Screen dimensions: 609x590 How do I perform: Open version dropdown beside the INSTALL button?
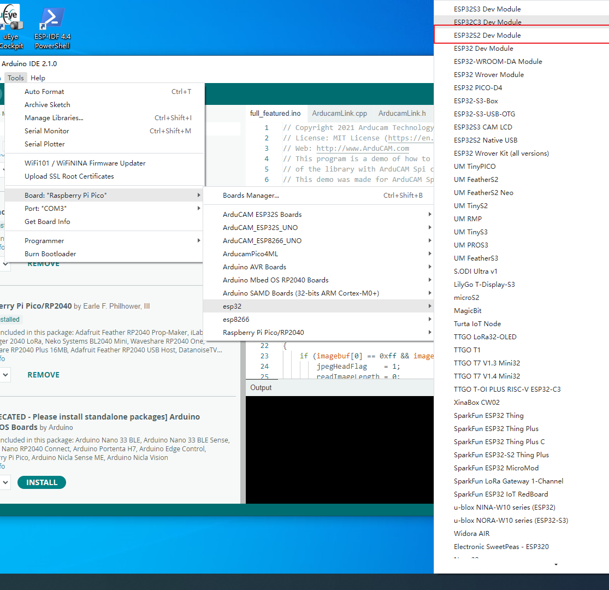(x=5, y=482)
